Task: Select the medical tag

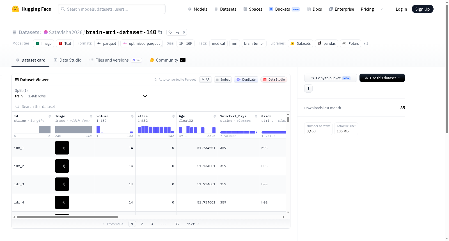Action: coord(218,43)
